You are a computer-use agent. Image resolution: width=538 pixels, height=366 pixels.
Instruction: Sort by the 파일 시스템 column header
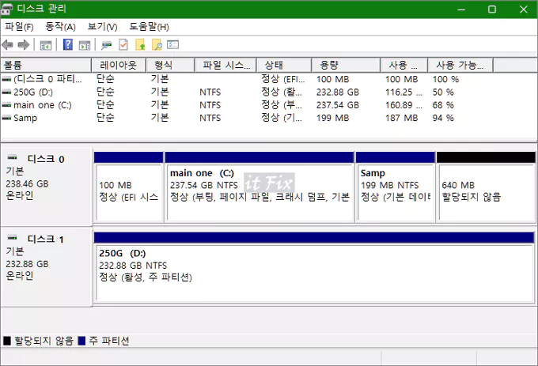(225, 65)
